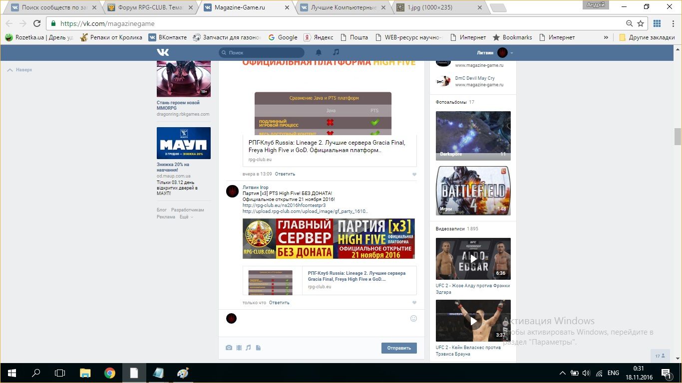Bookmark this page with the star icon

coord(642,23)
